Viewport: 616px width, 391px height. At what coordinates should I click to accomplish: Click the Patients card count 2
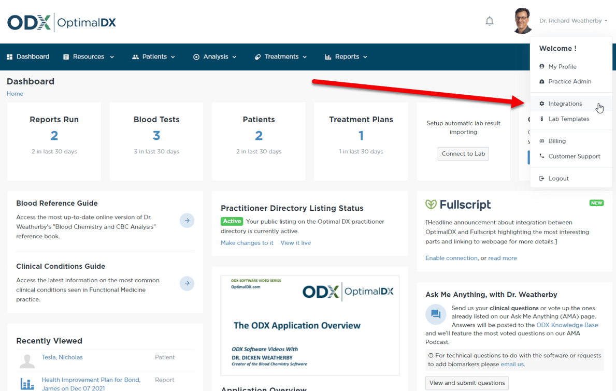pyautogui.click(x=259, y=136)
